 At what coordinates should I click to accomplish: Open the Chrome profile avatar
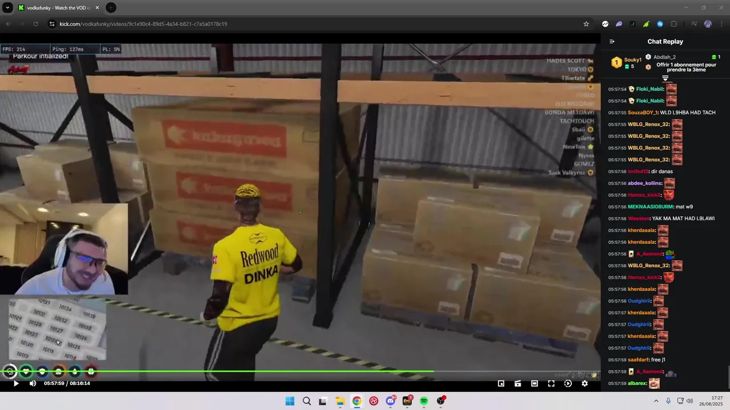pyautogui.click(x=708, y=24)
